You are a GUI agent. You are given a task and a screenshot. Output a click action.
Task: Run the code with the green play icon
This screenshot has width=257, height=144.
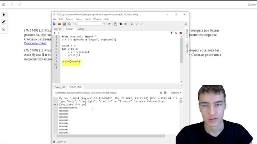(x=110, y=24)
